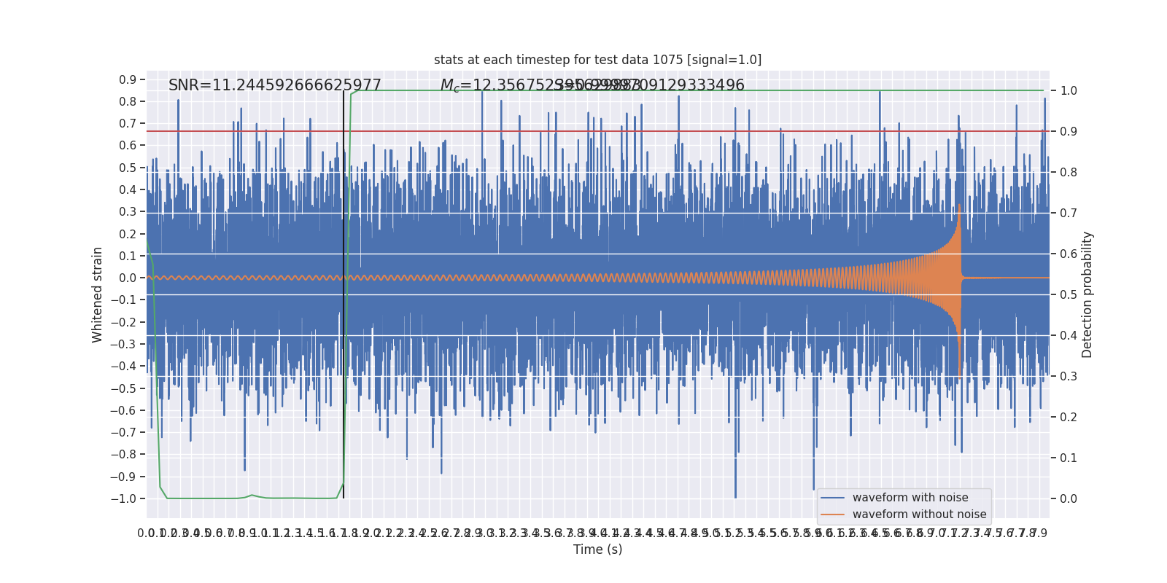Click the 0.0 tick on right axis

pos(1069,499)
